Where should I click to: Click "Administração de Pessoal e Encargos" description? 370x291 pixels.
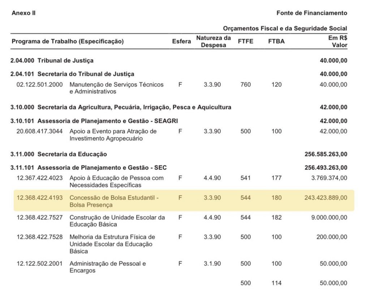108,267
